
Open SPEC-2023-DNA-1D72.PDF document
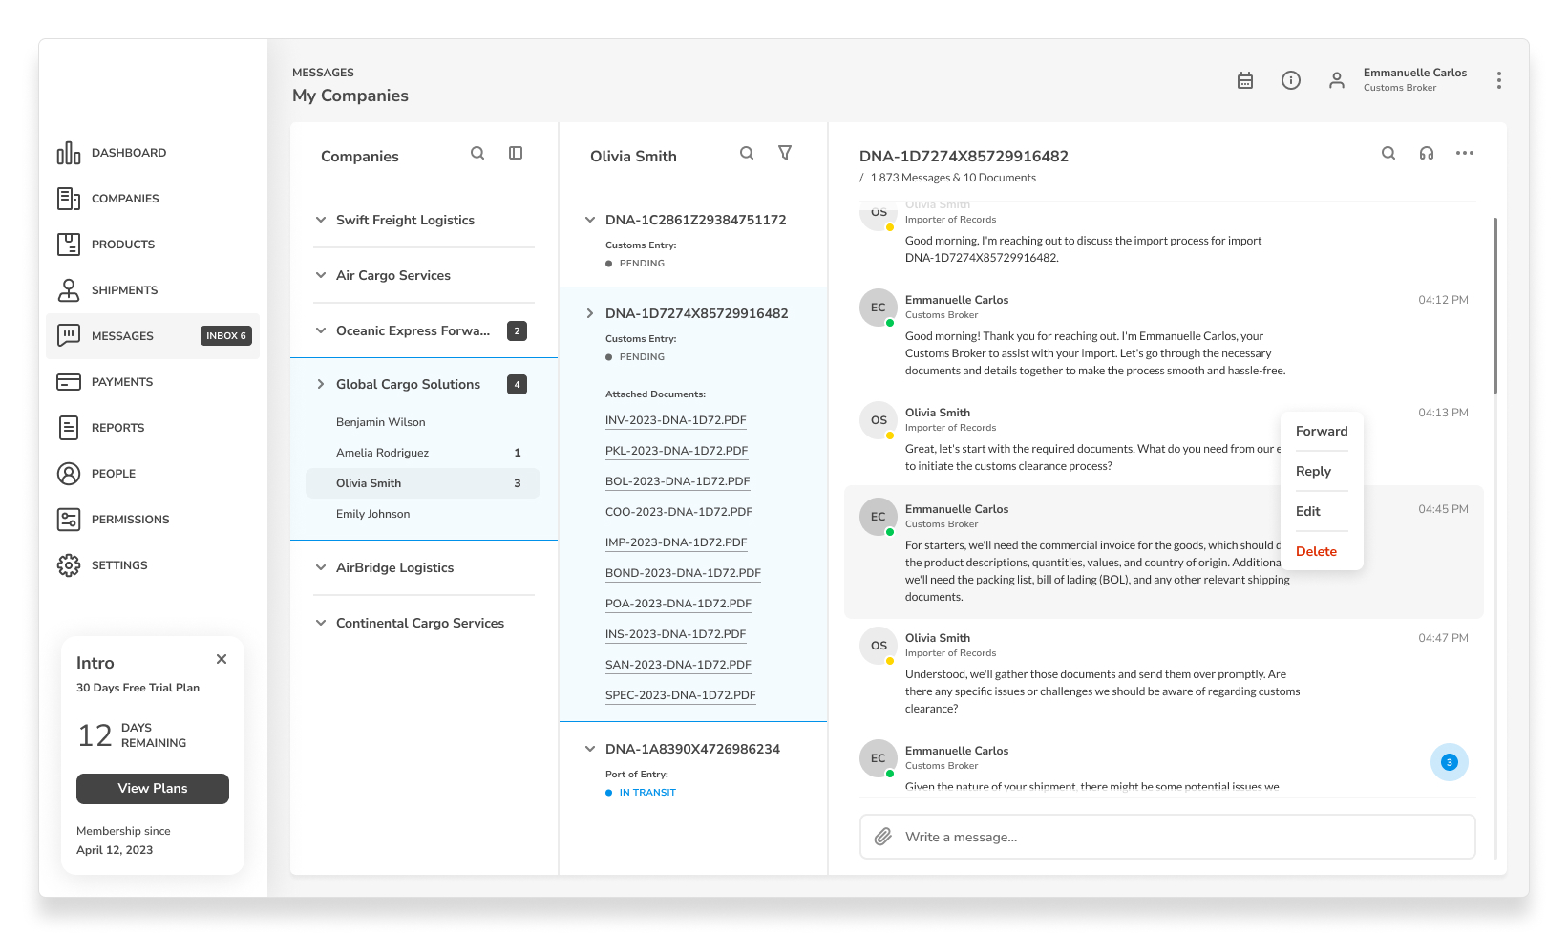[681, 695]
